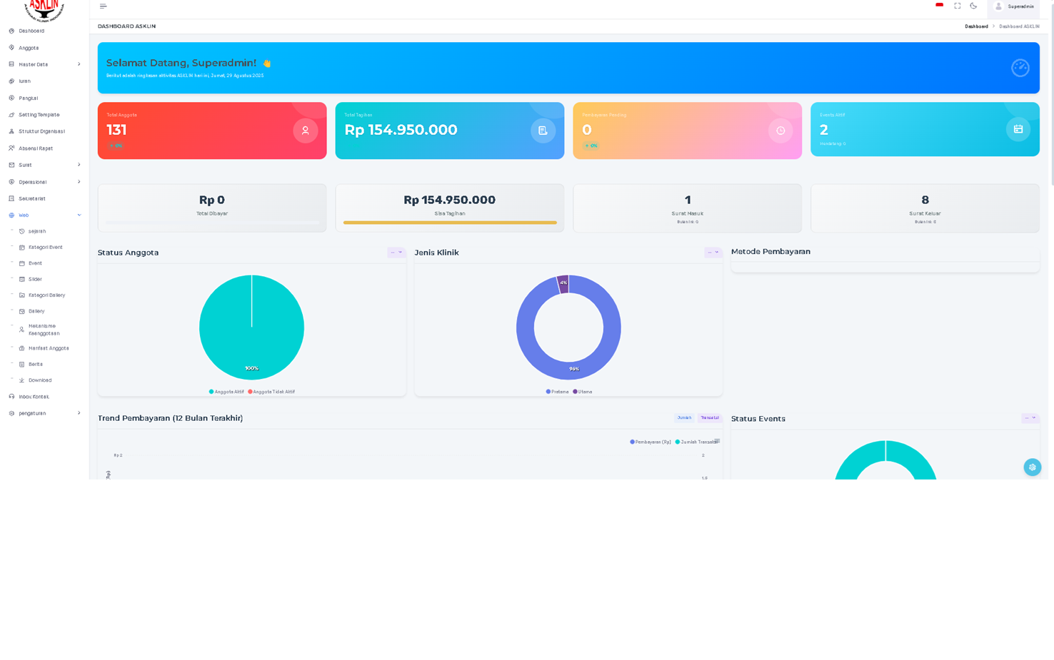Collapse the Web submenu
The image size is (1054, 660).
click(x=44, y=215)
